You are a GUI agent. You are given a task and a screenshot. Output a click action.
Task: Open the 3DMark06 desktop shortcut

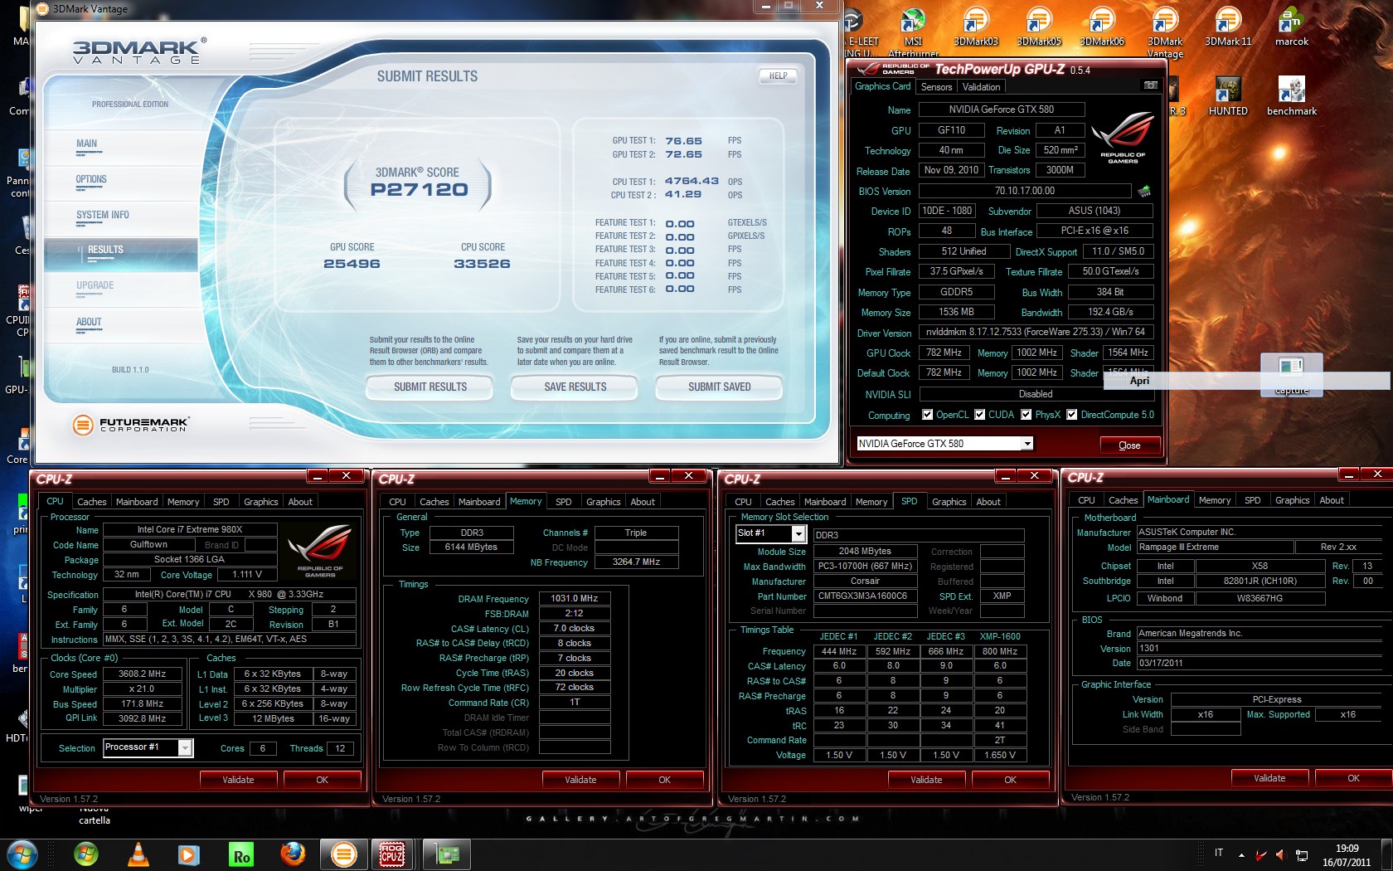[x=1102, y=27]
